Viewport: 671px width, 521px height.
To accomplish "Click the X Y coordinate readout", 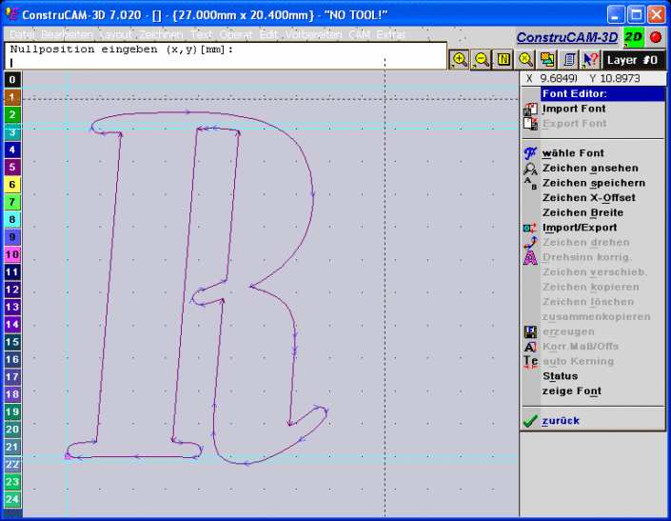I will (593, 79).
